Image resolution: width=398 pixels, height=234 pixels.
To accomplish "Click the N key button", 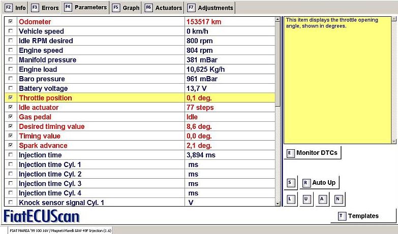I will (338, 199).
